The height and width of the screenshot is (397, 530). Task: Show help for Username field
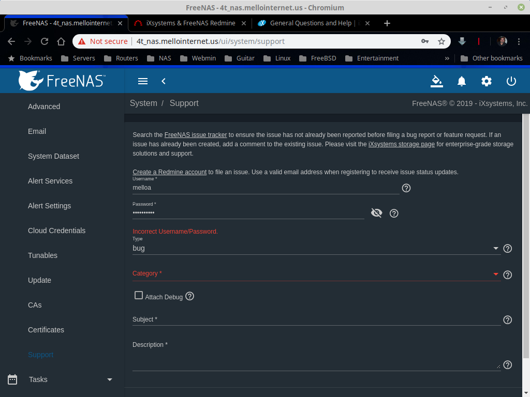[406, 188]
